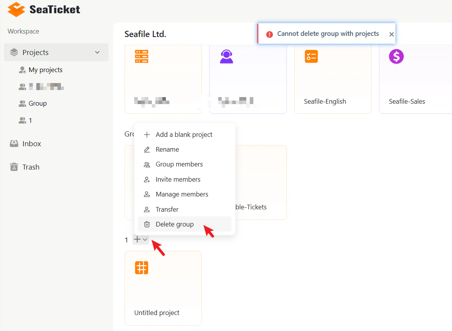Open the Untitled project card
The width and height of the screenshot is (452, 331).
click(x=163, y=288)
